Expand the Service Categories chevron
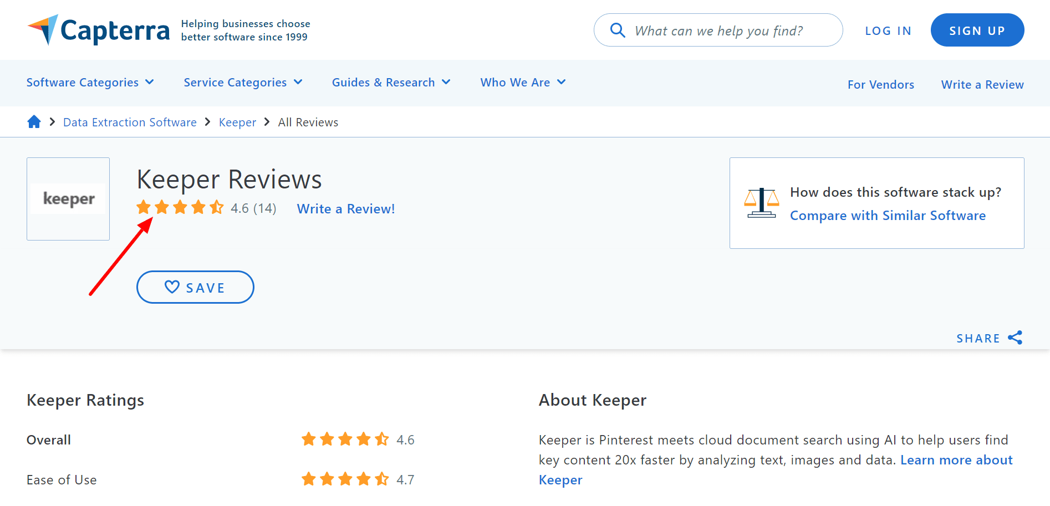Screen dimensions: 1050x506 (298, 82)
